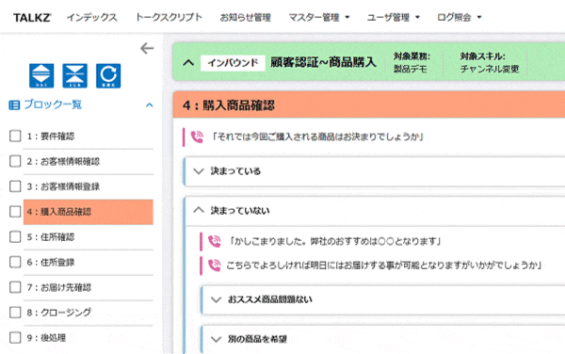Click the TALKZ logo
Image resolution: width=565 pixels, height=354 pixels.
point(32,18)
